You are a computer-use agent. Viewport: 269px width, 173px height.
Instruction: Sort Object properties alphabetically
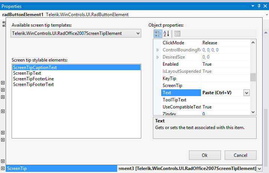[166, 34]
